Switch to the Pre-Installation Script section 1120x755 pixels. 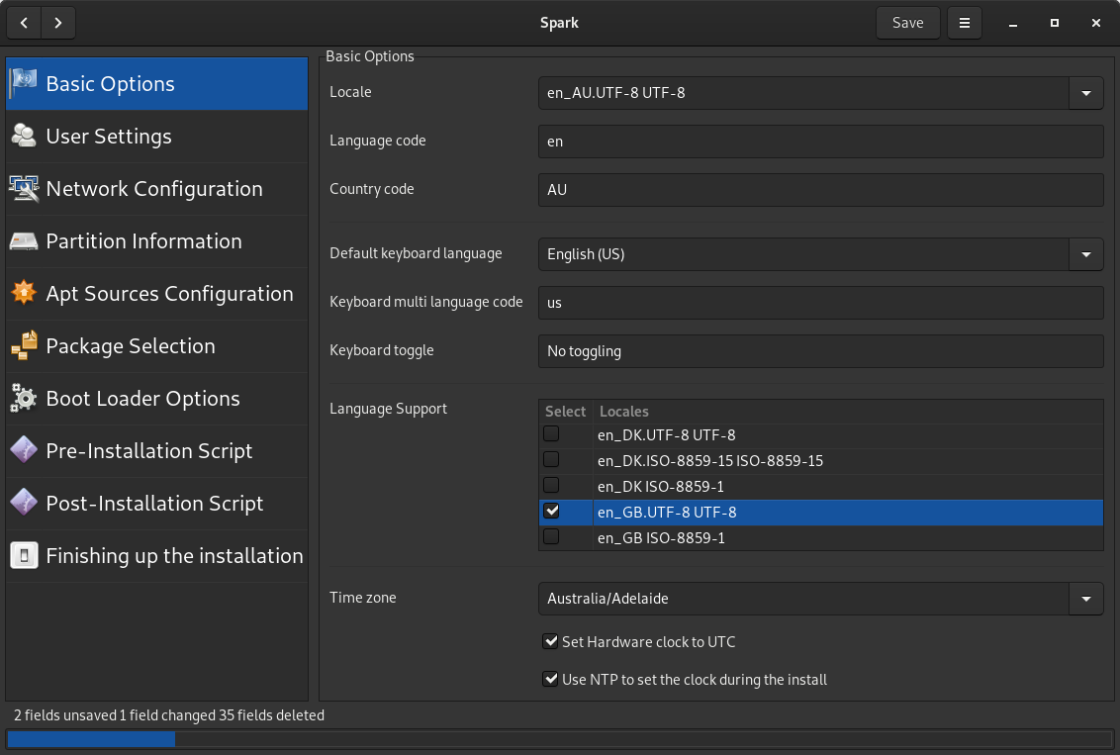click(x=149, y=451)
